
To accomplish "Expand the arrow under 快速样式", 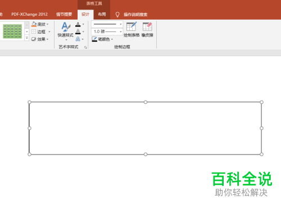I will coord(66,40).
